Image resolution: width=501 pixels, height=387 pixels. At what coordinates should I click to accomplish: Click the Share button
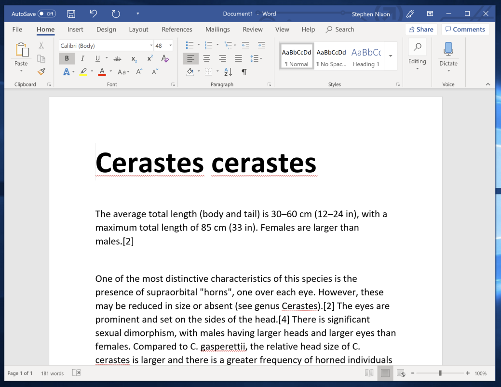tap(421, 29)
